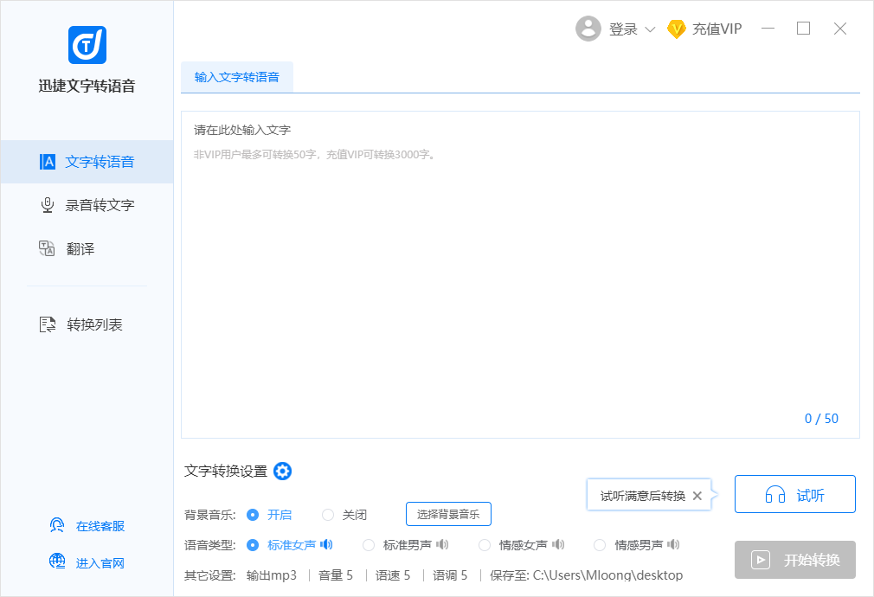Click the 保存至 desktop path
Viewport: 874px width, 597px height.
tap(587, 575)
